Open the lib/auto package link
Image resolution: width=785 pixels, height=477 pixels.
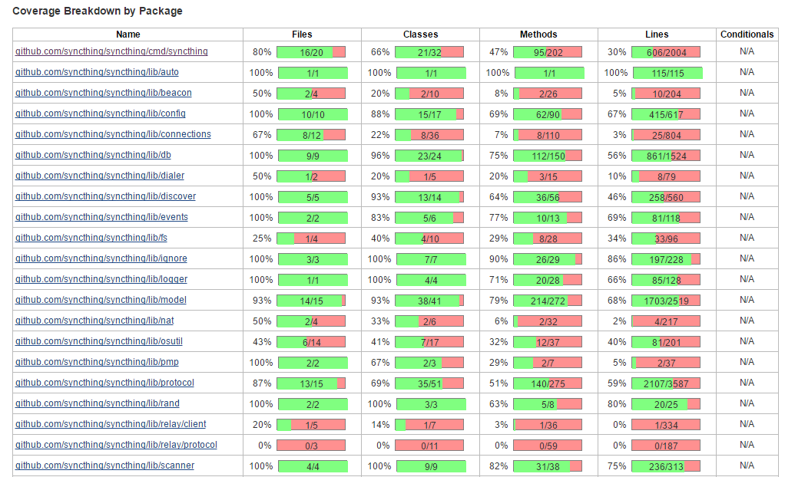click(97, 72)
